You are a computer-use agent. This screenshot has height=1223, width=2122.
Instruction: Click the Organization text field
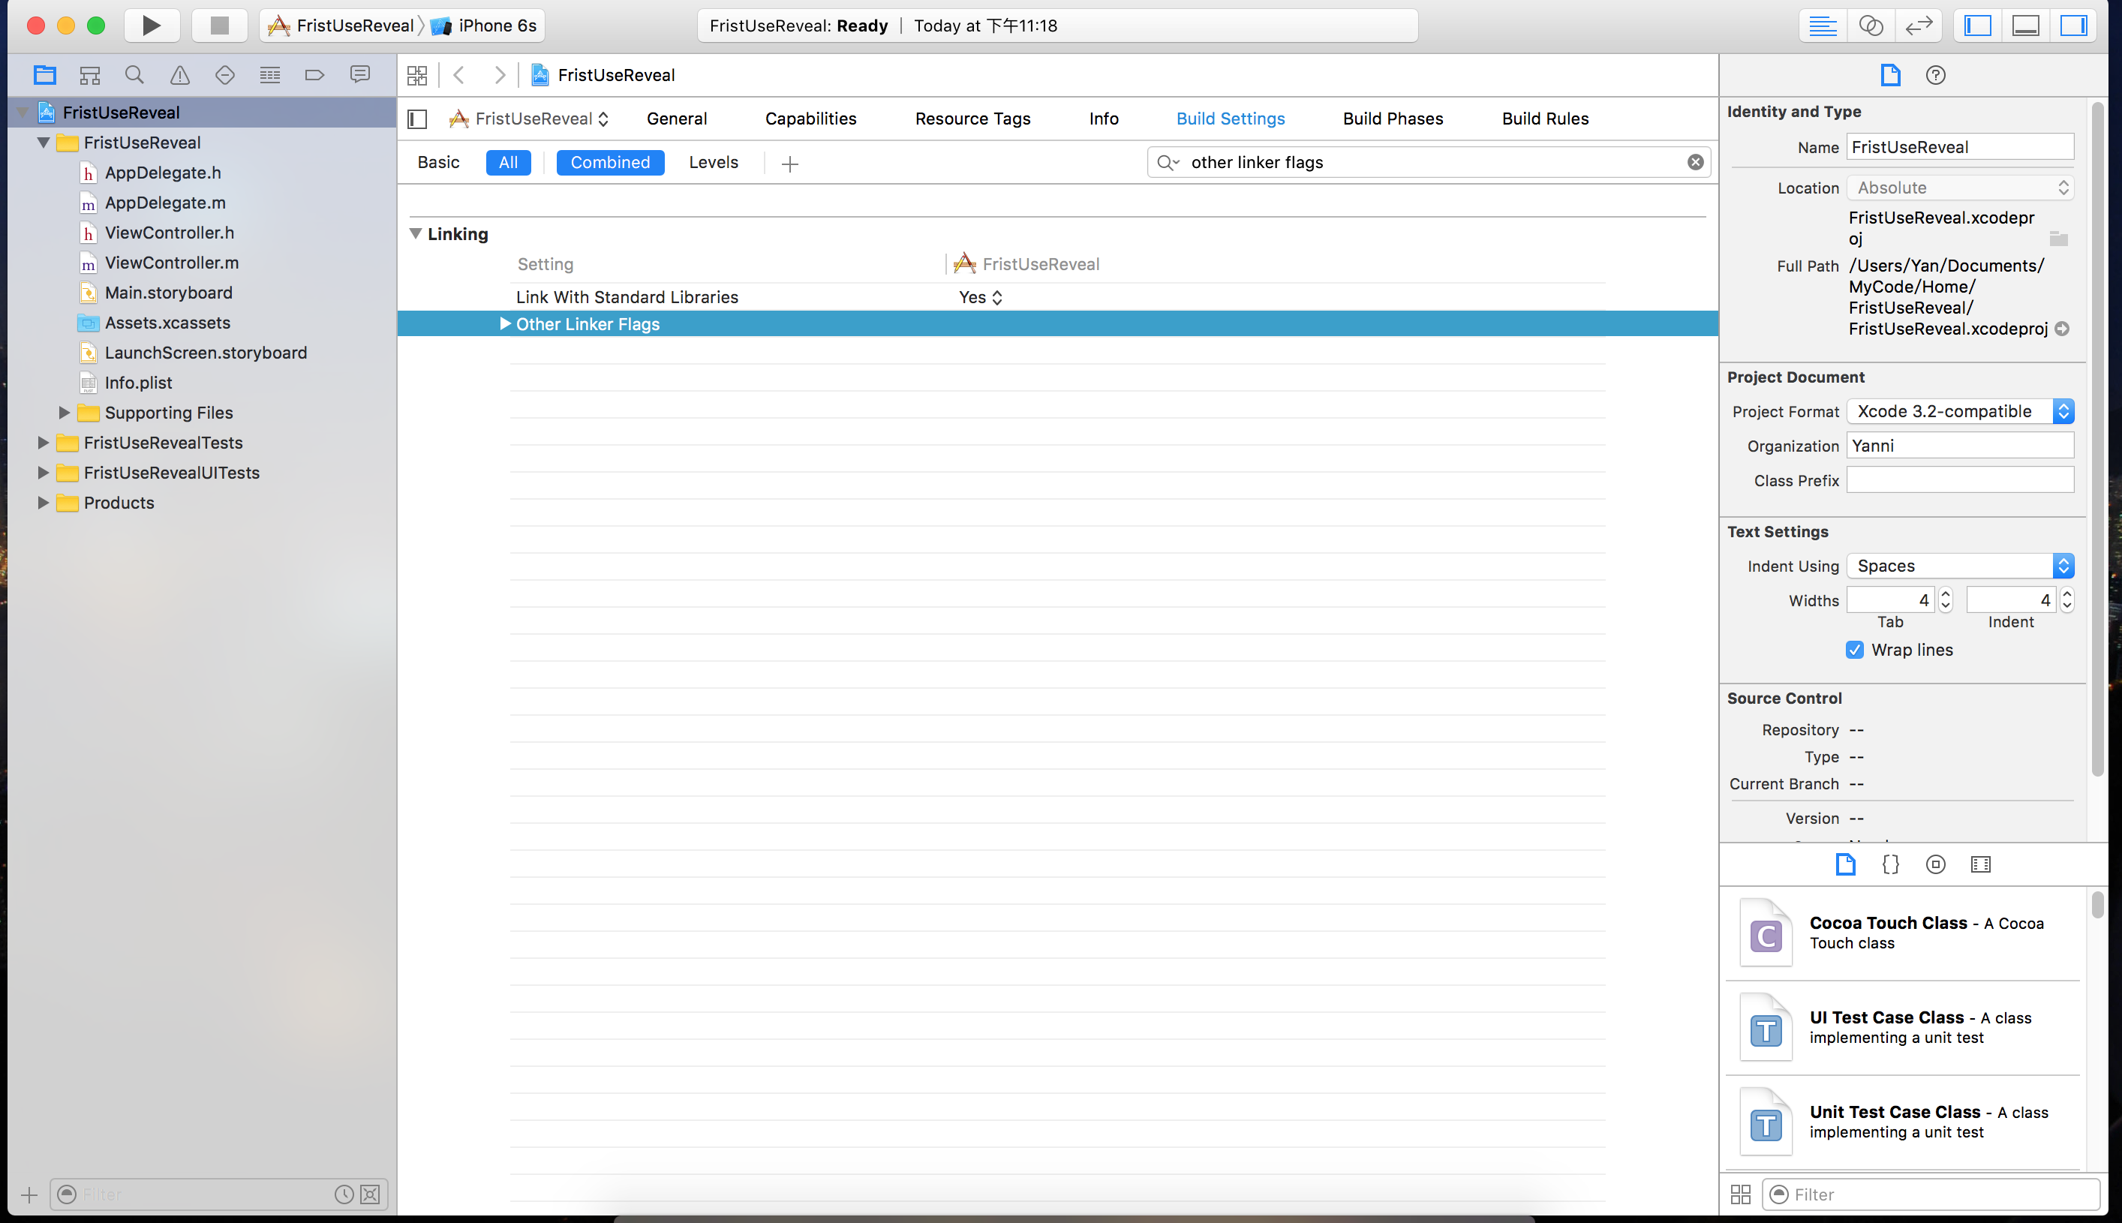coord(1960,445)
